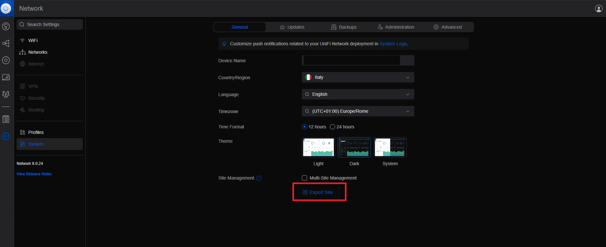
Task: Open the account profile icon
Action: point(599,8)
